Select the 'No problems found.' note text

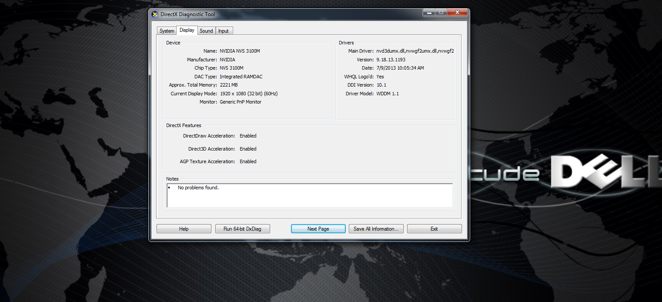198,188
